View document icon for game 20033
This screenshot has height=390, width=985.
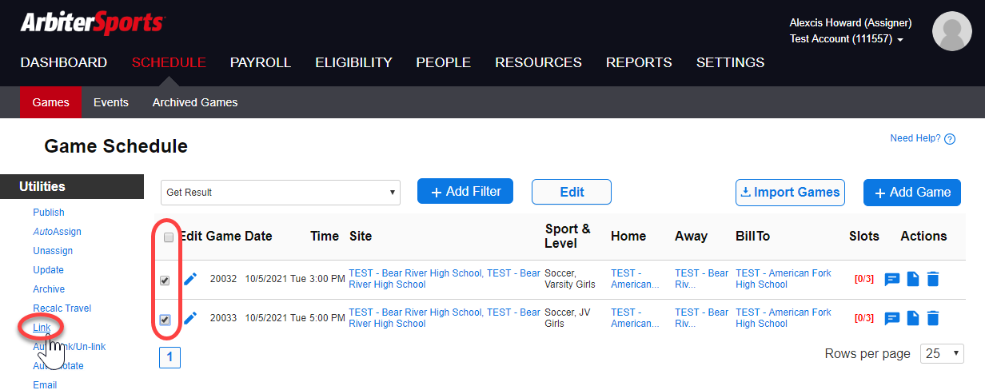tap(913, 319)
